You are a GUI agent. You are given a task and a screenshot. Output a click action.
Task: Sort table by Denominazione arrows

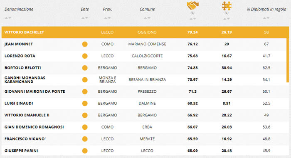coord(8,18)
